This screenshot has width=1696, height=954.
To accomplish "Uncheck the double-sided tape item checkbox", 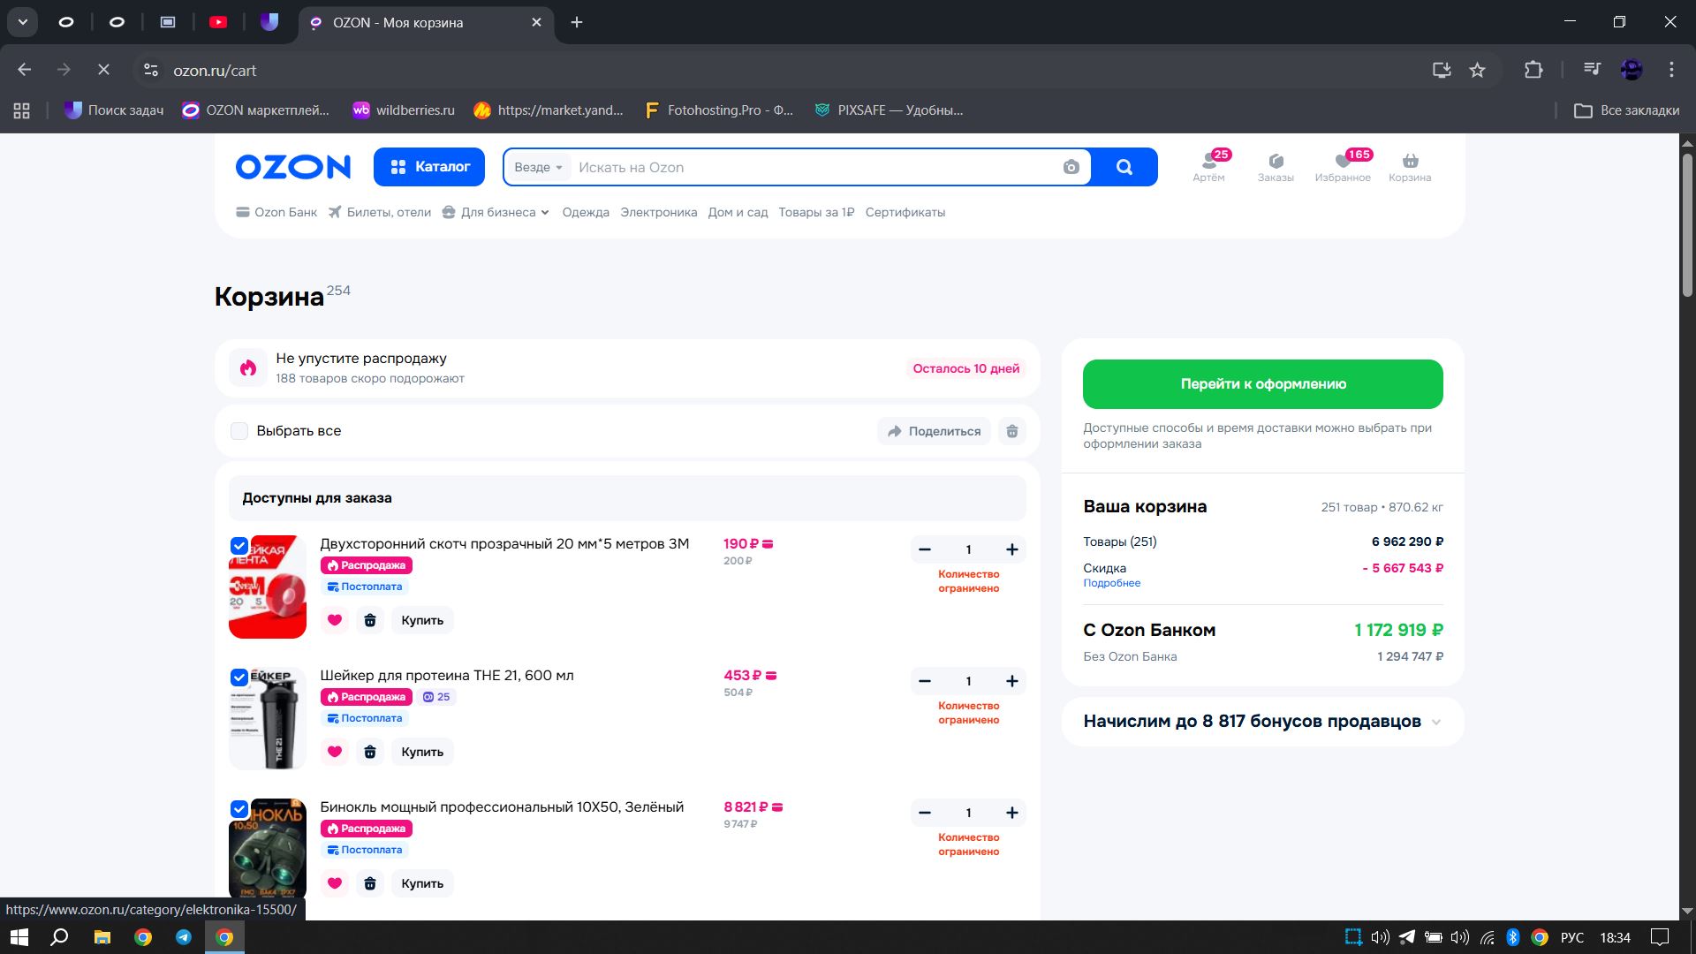I will point(239,546).
